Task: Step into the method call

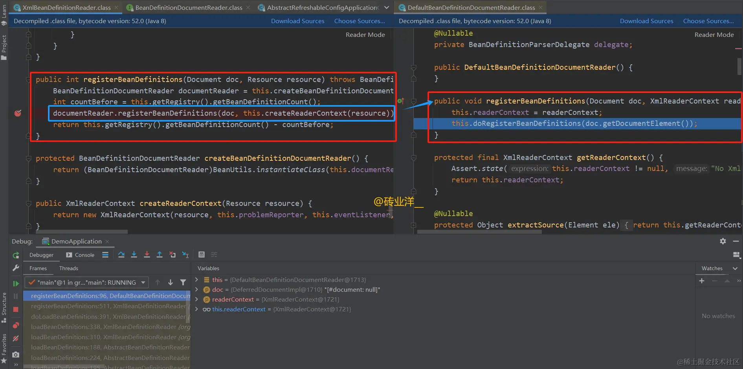Action: (x=134, y=254)
